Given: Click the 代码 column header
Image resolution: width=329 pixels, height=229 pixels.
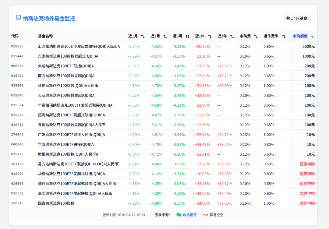Looking at the screenshot, I should [15, 36].
